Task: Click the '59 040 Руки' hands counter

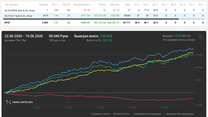Action: pos(58,36)
